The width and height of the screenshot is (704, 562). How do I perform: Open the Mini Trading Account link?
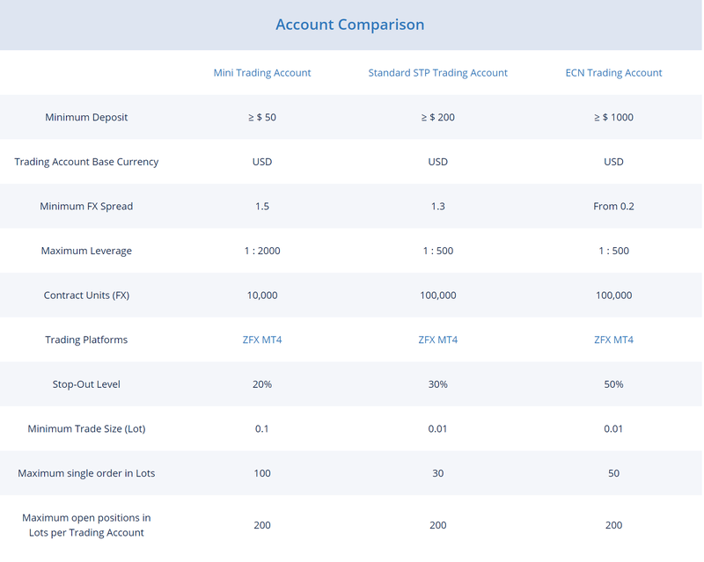point(262,73)
